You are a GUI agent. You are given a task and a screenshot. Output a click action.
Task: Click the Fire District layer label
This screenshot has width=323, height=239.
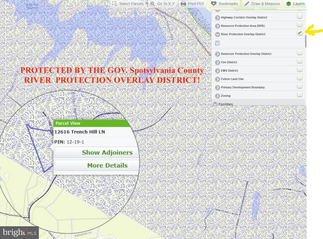coord(229,62)
